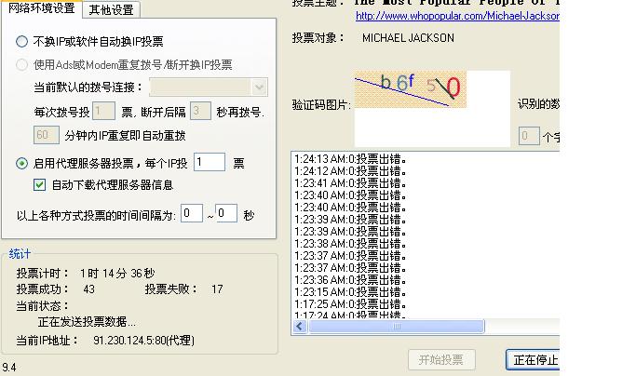This screenshot has height=376, width=636.
Task: Open the 其他设置 tab
Action: tap(111, 10)
